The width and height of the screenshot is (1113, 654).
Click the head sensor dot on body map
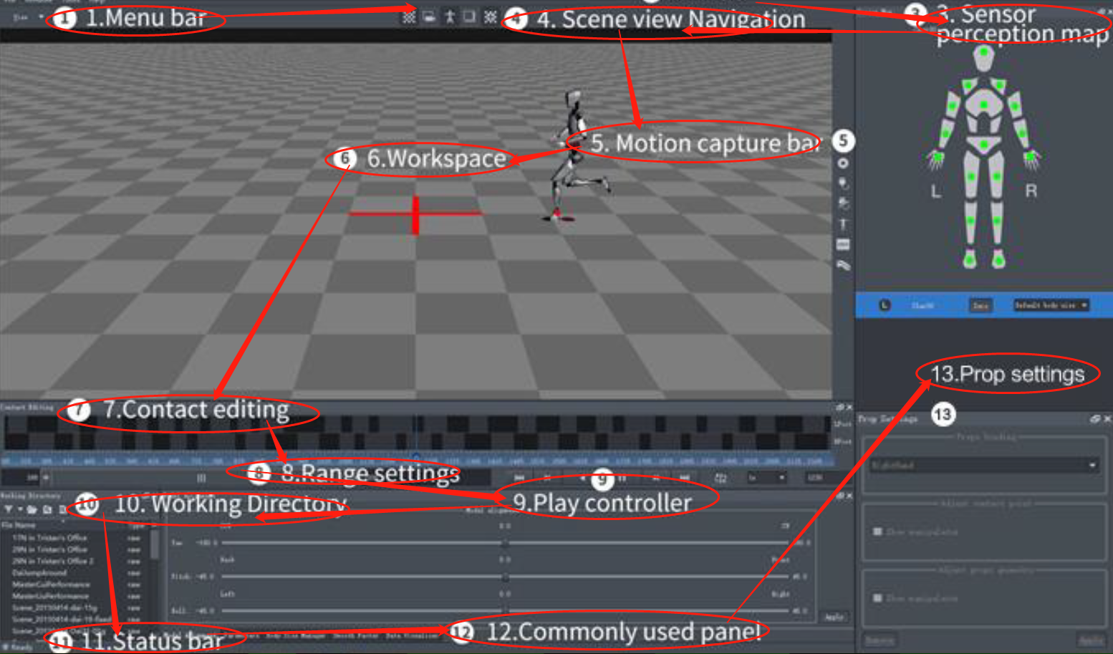pos(984,52)
